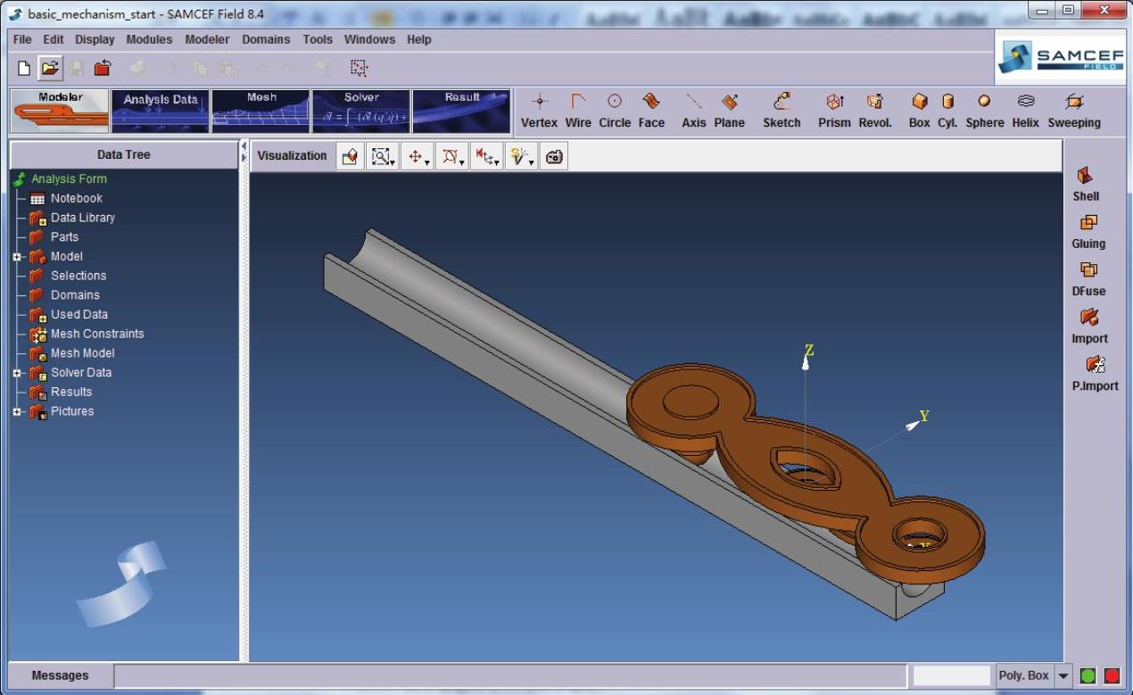Screen dimensions: 1133x695
Task: Expand the Solver Data tree node
Action: click(17, 373)
